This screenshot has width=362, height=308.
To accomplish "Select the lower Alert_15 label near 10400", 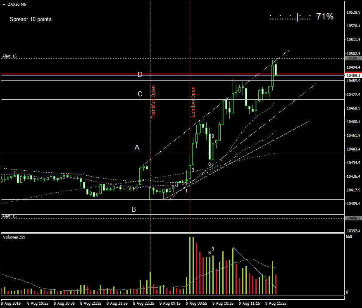I will click(10, 216).
